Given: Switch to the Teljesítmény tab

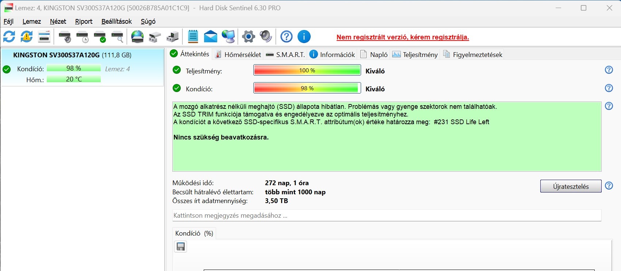Looking at the screenshot, I should pos(415,54).
